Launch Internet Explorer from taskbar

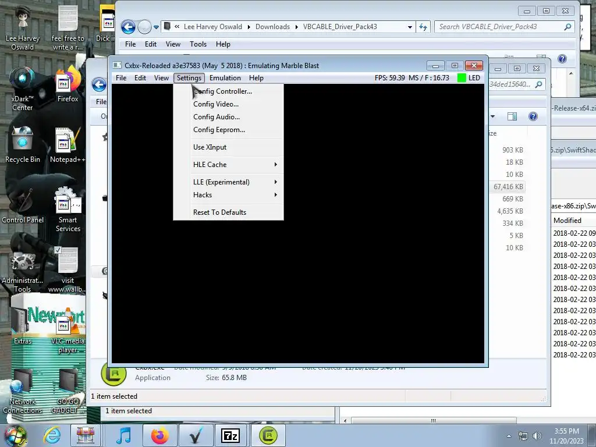(52, 435)
